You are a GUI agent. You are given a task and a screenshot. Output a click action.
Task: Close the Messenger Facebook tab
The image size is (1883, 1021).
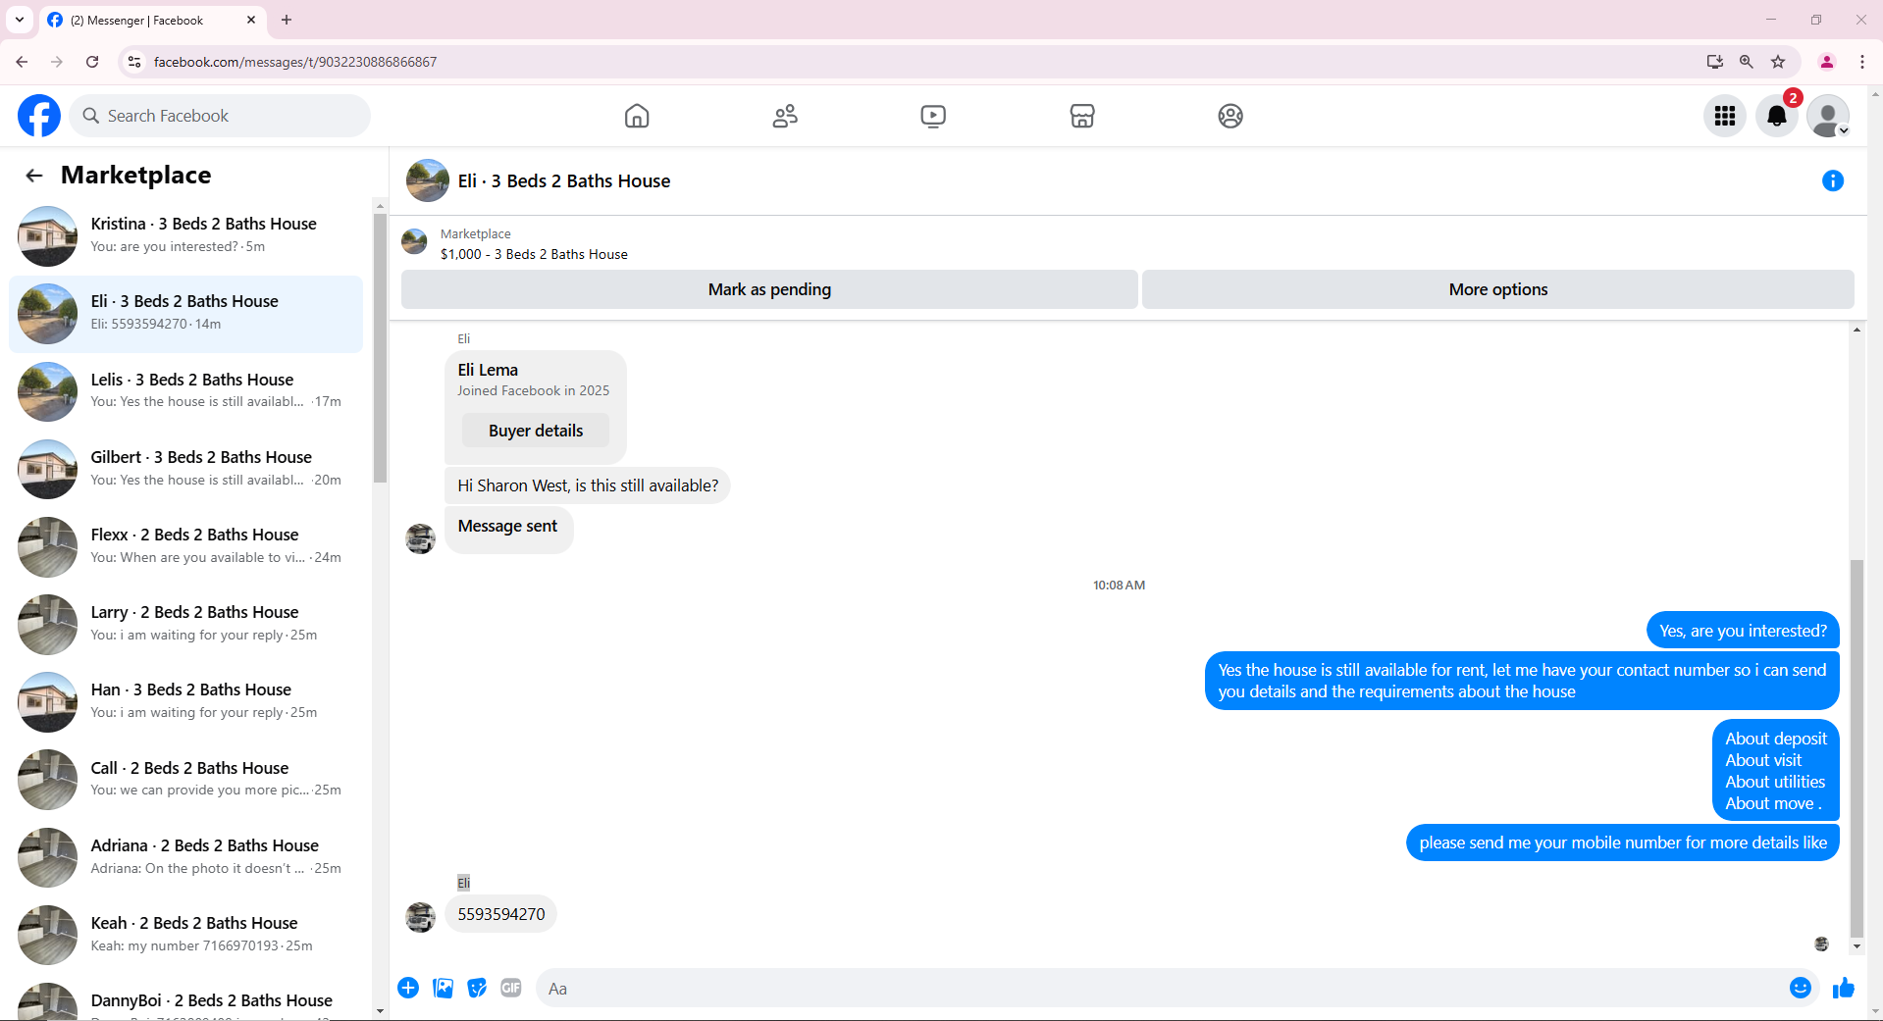click(251, 20)
